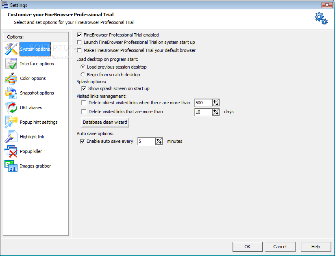
Task: Click the Popup killer red X icon
Action: [11, 151]
